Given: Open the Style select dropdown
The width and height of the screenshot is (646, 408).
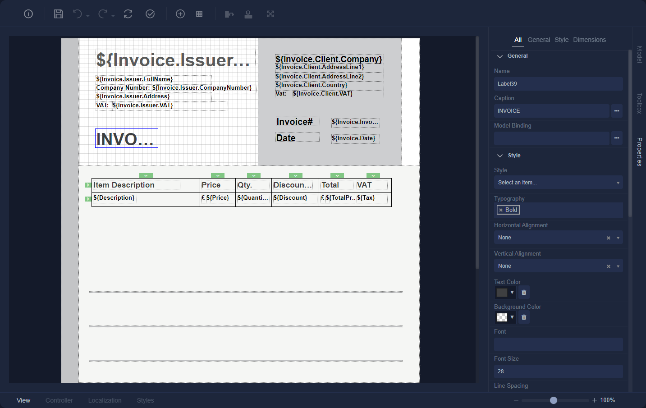Looking at the screenshot, I should 558,183.
